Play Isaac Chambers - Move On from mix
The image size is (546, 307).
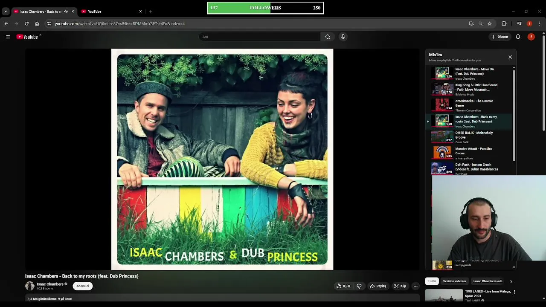[469, 73]
